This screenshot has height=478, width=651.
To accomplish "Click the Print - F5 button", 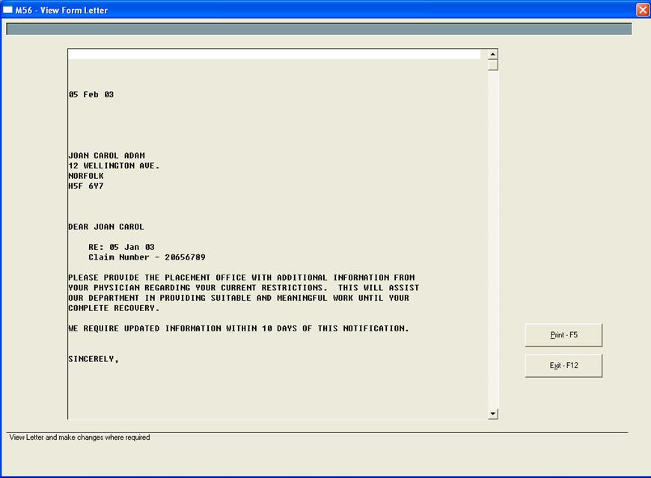I will click(x=563, y=335).
